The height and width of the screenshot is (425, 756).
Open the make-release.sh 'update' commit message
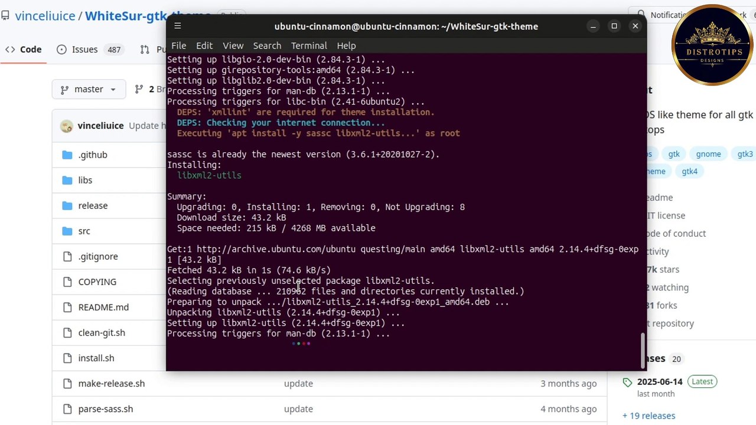pyautogui.click(x=298, y=383)
